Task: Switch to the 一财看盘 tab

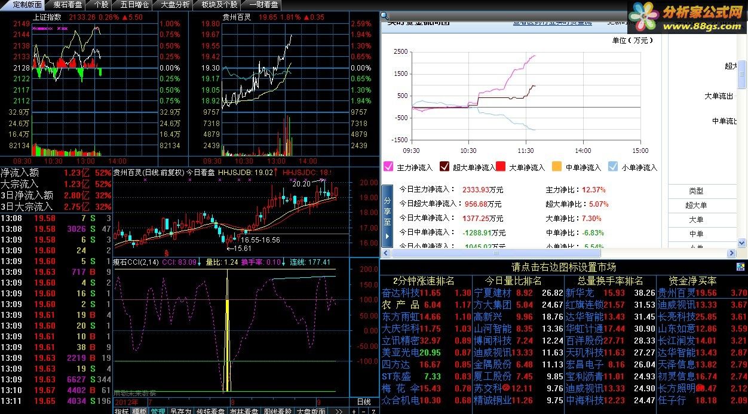Action: click(263, 4)
